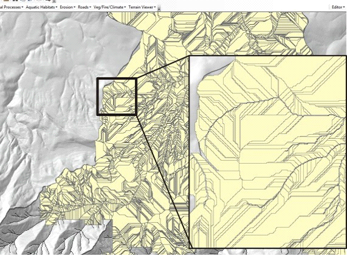
Task: Click the overflow arrow on the upper toolbar
Action: tap(54, 1)
